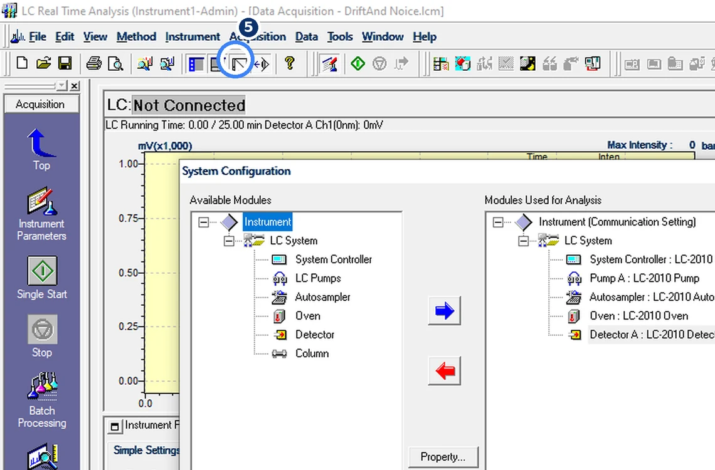715x470 pixels.
Task: Click the second magnifier chromatogram toolbar icon
Action: (167, 64)
